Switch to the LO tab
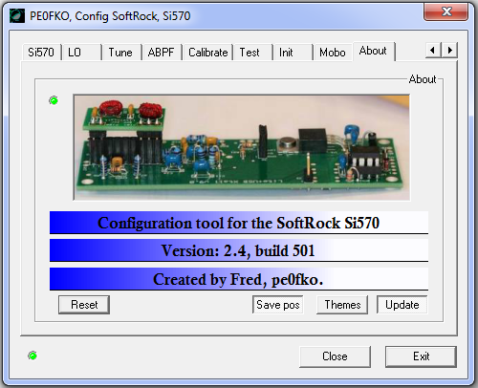Screen dimensions: 478x388 [82, 53]
